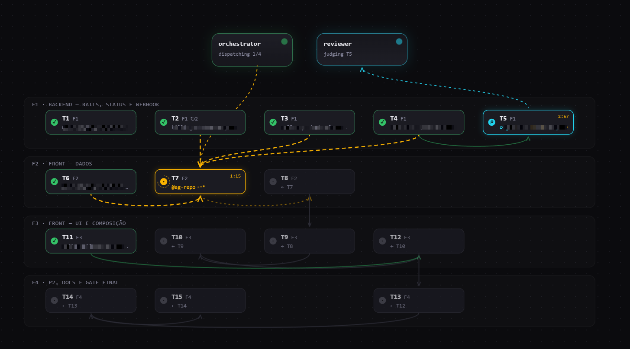Click the T6 title label
Viewport: 630px width, 349px height.
(x=66, y=178)
